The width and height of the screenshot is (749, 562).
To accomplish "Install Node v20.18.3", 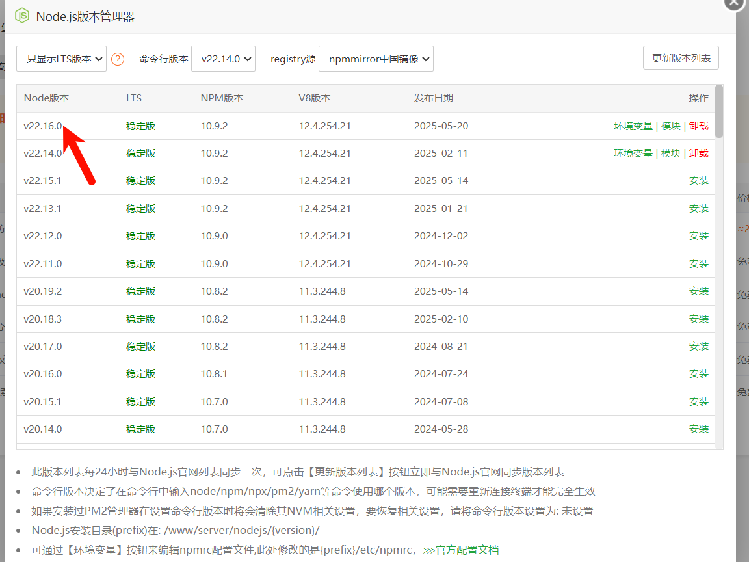I will (698, 319).
